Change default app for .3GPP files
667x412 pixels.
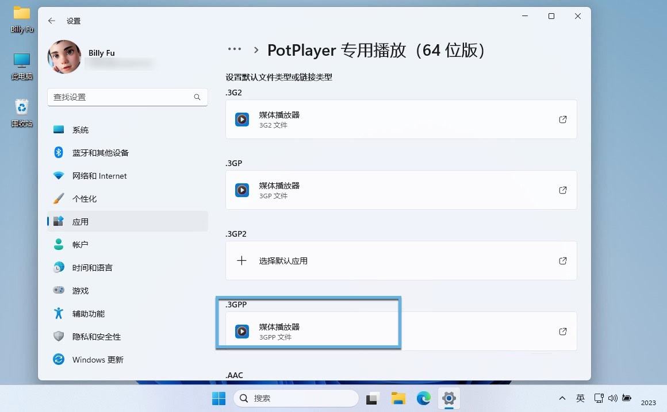(401, 332)
